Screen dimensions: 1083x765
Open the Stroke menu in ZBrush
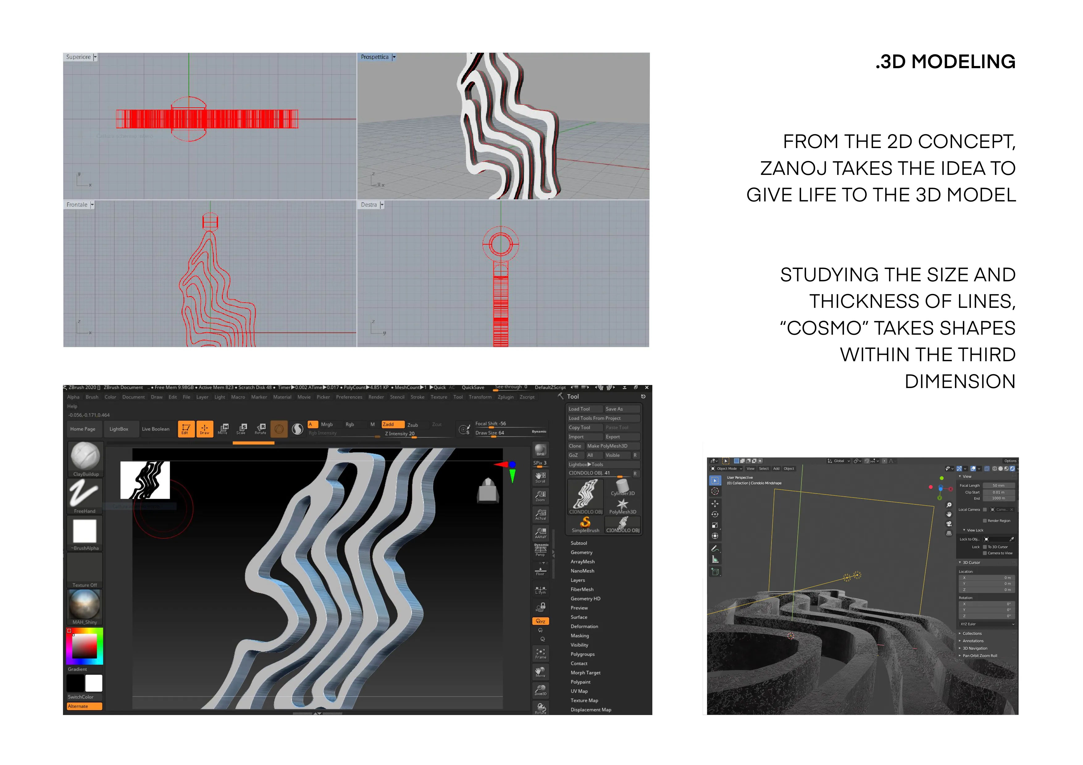pyautogui.click(x=417, y=397)
